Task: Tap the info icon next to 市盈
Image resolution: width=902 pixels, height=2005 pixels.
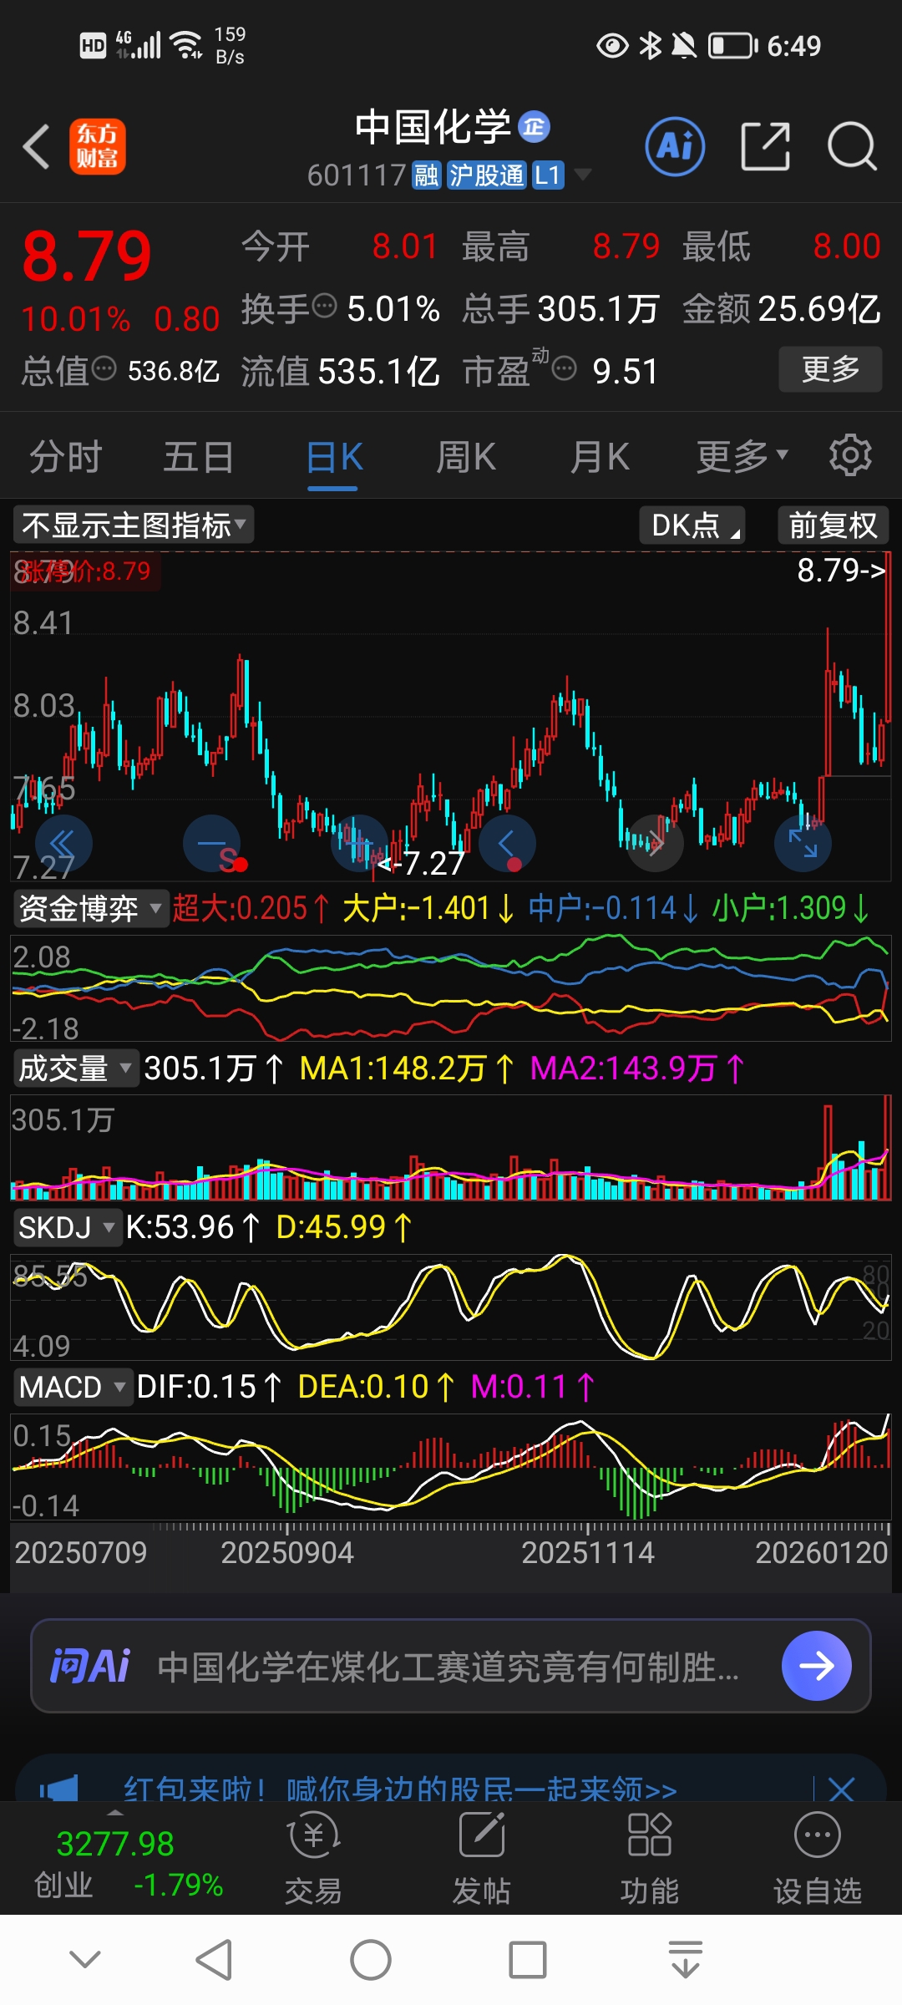Action: coord(565,368)
